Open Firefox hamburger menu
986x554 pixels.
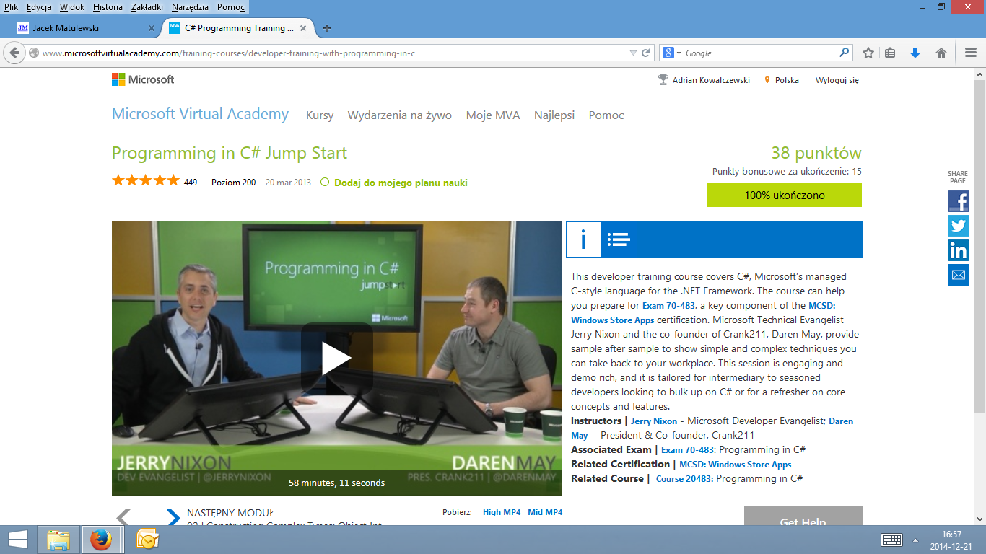pyautogui.click(x=971, y=53)
